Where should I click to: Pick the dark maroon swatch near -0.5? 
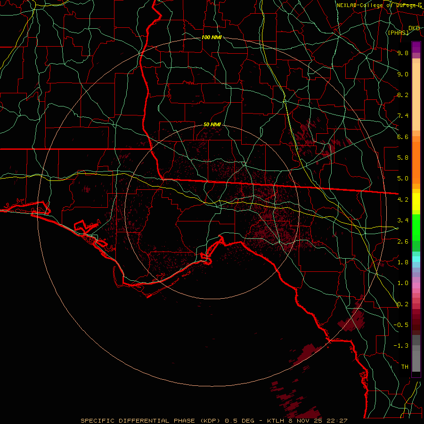point(416,325)
